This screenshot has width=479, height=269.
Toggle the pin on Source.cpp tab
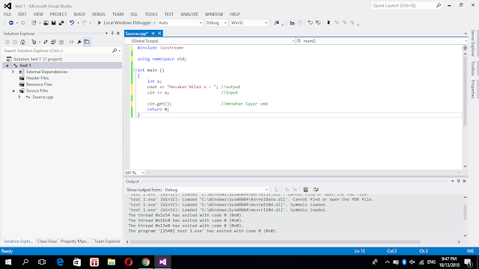153,34
